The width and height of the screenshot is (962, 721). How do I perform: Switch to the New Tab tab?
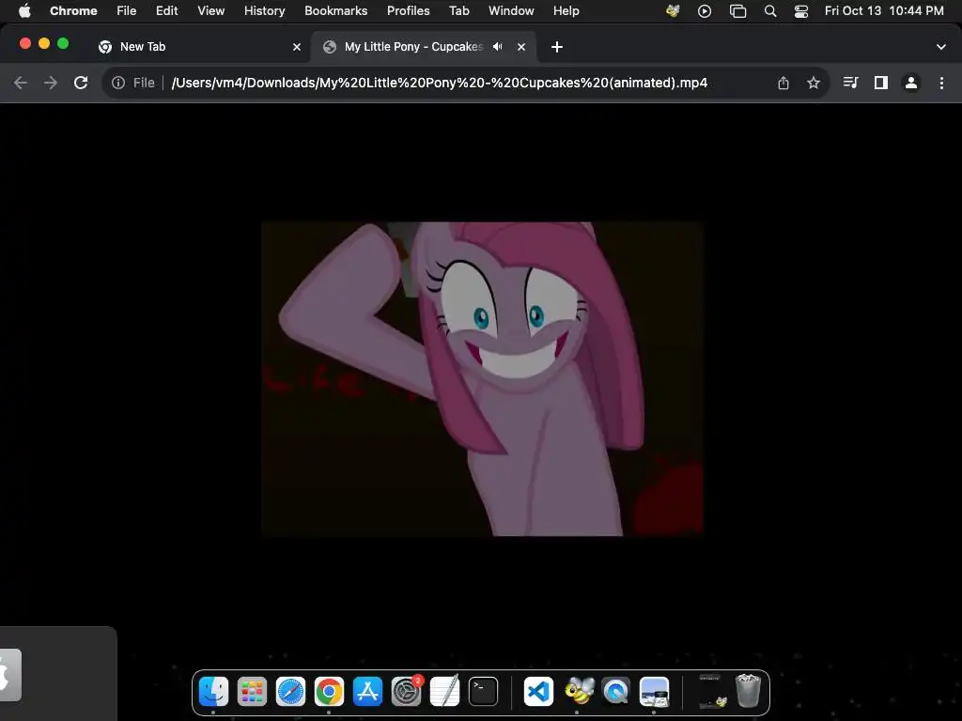[x=199, y=47]
